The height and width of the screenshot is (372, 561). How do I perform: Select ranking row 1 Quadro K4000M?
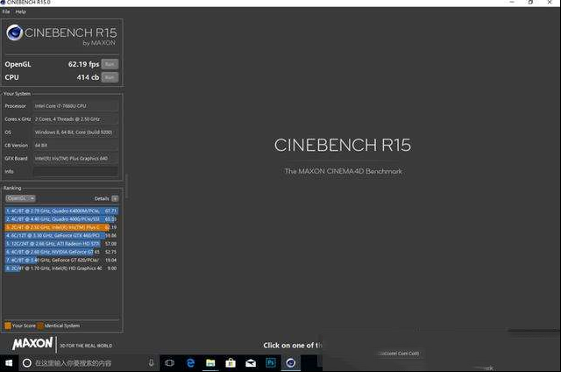coord(61,211)
